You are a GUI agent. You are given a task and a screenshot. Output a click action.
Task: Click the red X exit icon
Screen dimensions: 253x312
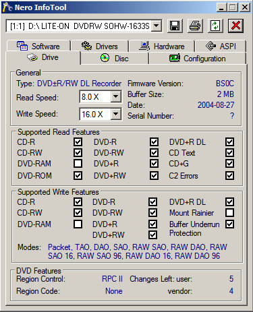point(235,26)
